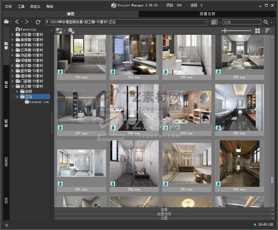
Task: Click the sort order icon
Action: [x=267, y=31]
